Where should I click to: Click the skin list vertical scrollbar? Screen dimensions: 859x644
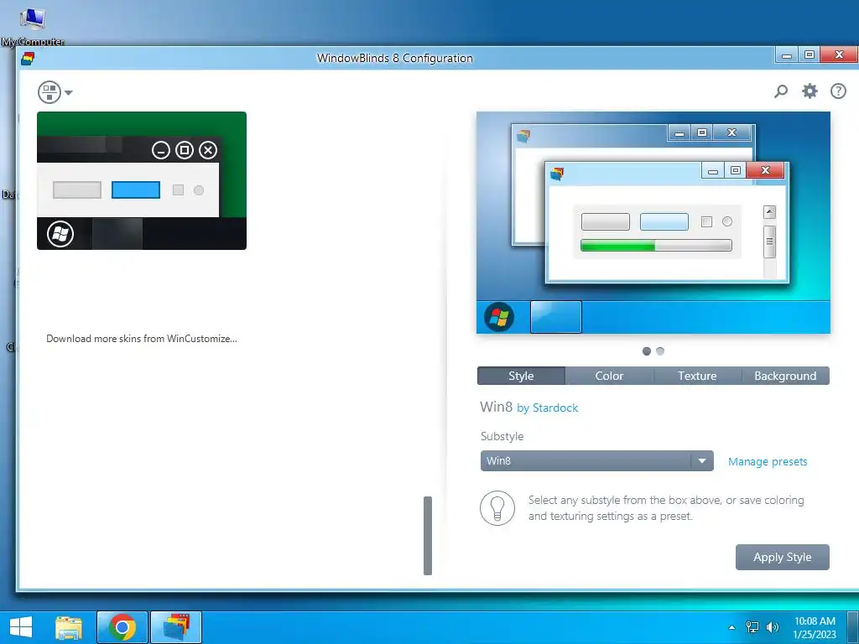[x=428, y=536]
